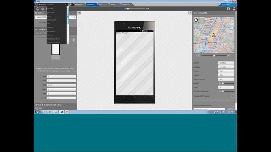Tap the phone's menu navigation key
271x152 pixels.
pyautogui.click(x=124, y=98)
